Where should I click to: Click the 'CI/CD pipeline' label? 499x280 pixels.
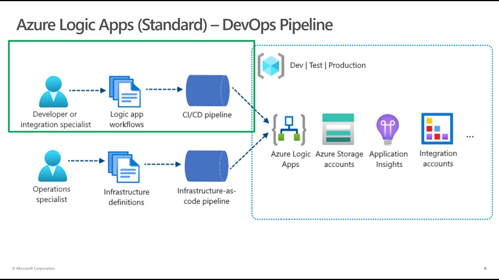point(207,115)
